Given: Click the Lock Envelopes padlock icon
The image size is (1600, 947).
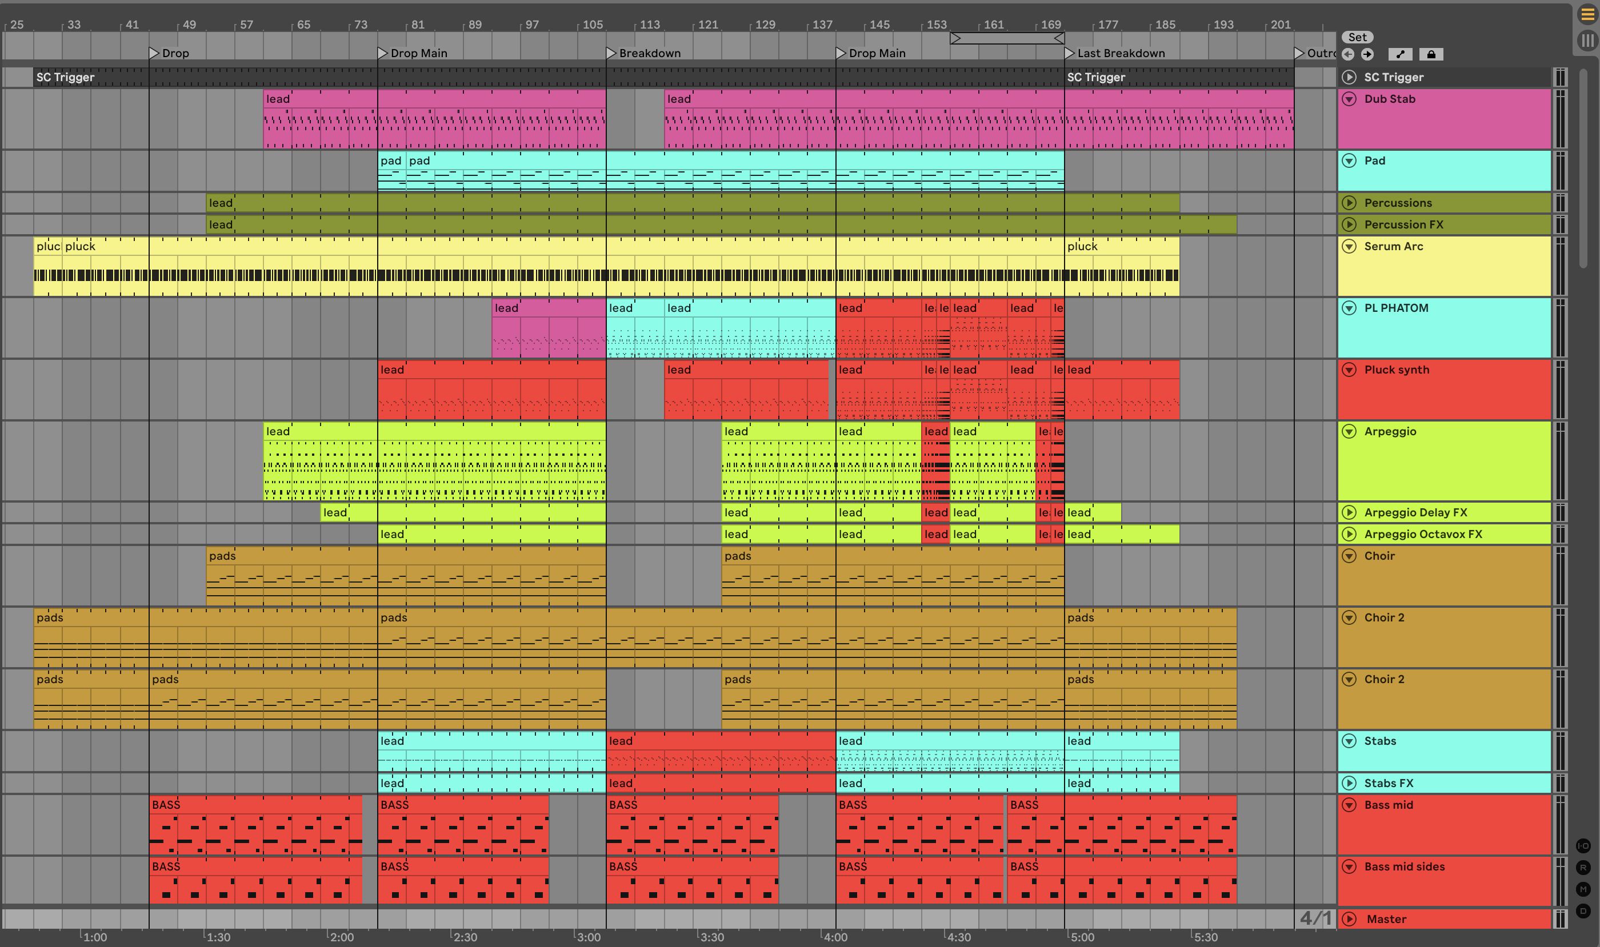Looking at the screenshot, I should tap(1431, 54).
